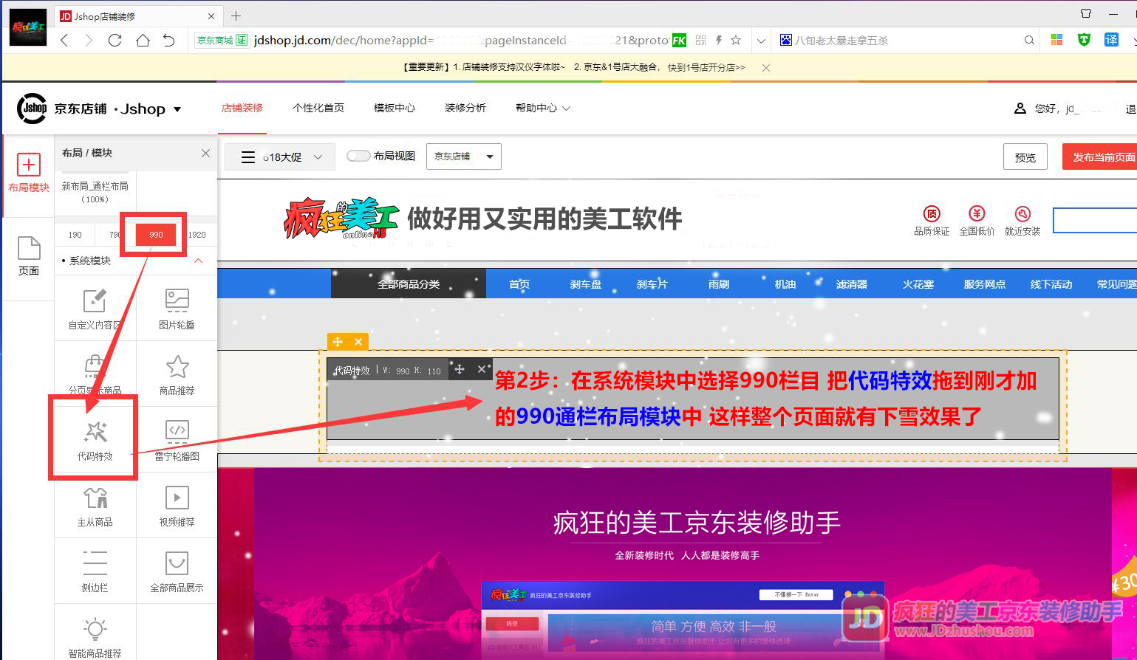Open the 店铺装修 tab
Viewport: 1137px width, 660px height.
click(x=242, y=108)
